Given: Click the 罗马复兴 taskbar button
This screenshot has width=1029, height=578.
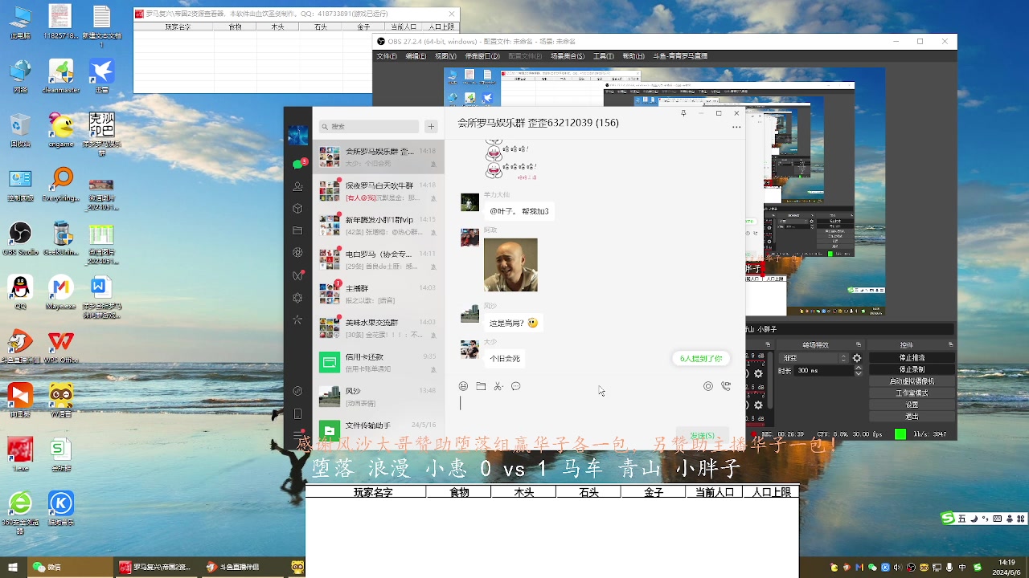Looking at the screenshot, I should point(155,567).
